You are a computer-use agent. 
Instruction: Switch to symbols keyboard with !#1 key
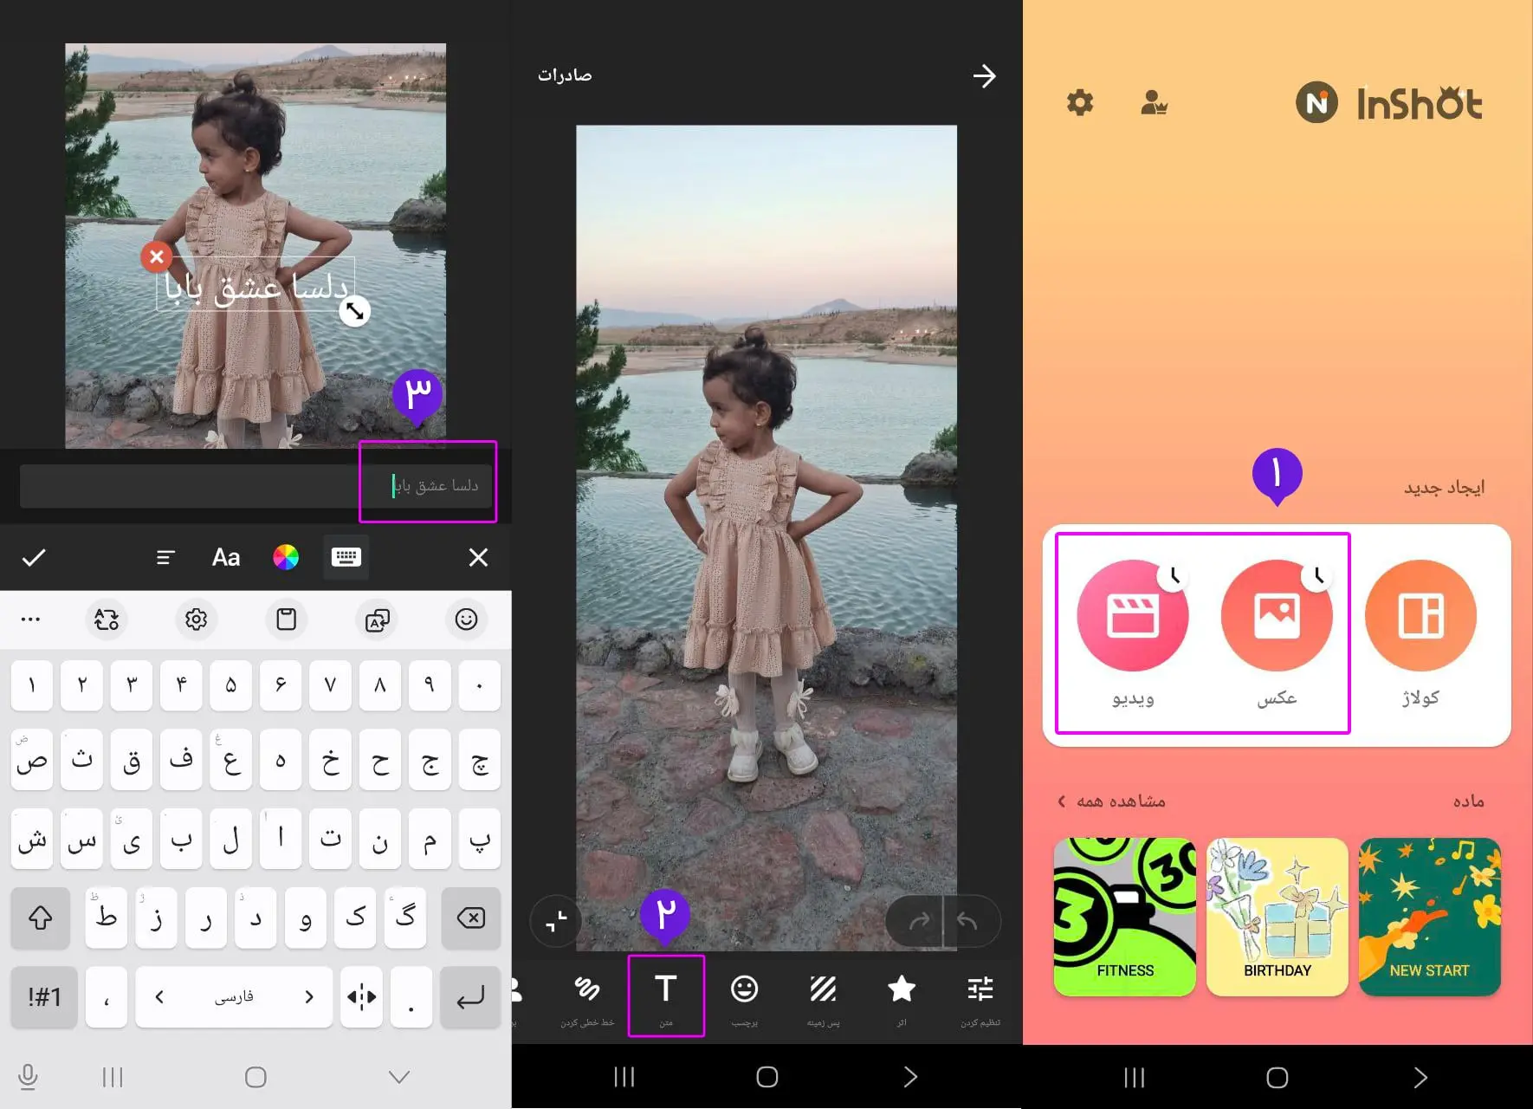tap(44, 997)
